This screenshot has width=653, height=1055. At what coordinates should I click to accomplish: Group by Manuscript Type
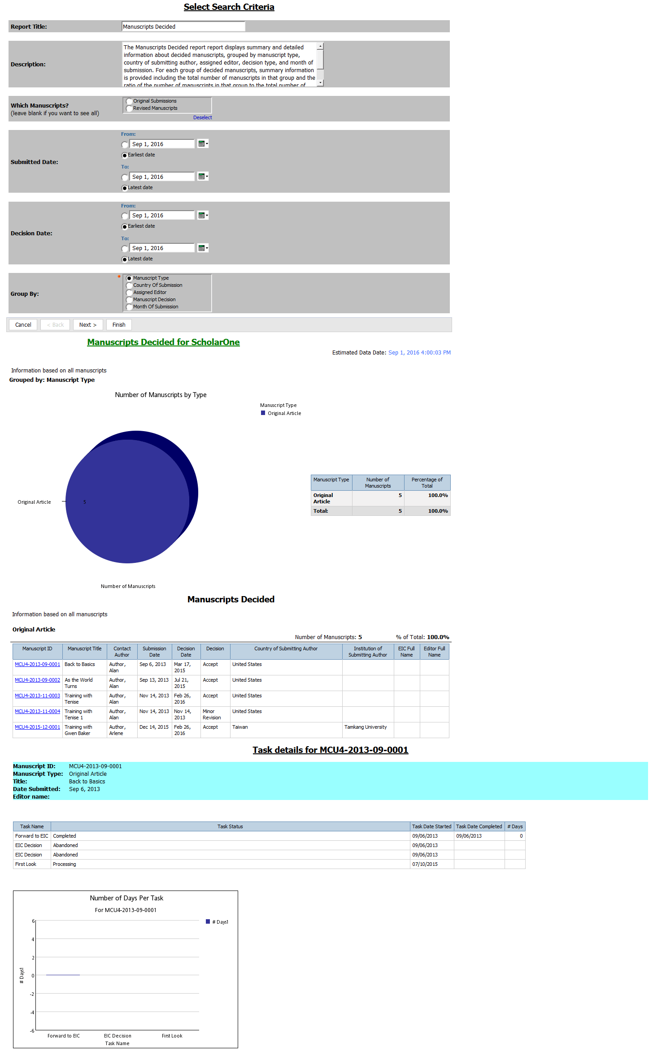point(129,278)
